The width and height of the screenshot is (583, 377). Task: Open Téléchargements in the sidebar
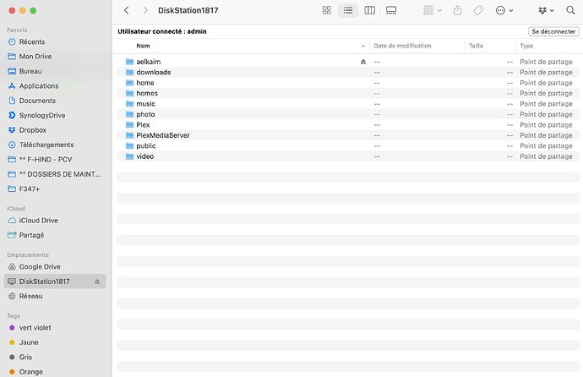tap(55, 145)
